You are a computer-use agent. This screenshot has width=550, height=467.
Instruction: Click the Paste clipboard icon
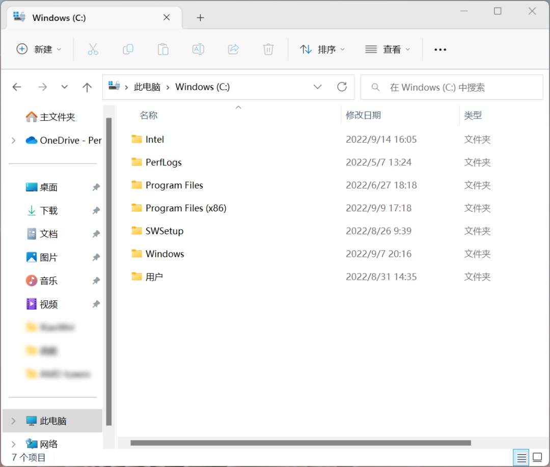point(163,49)
